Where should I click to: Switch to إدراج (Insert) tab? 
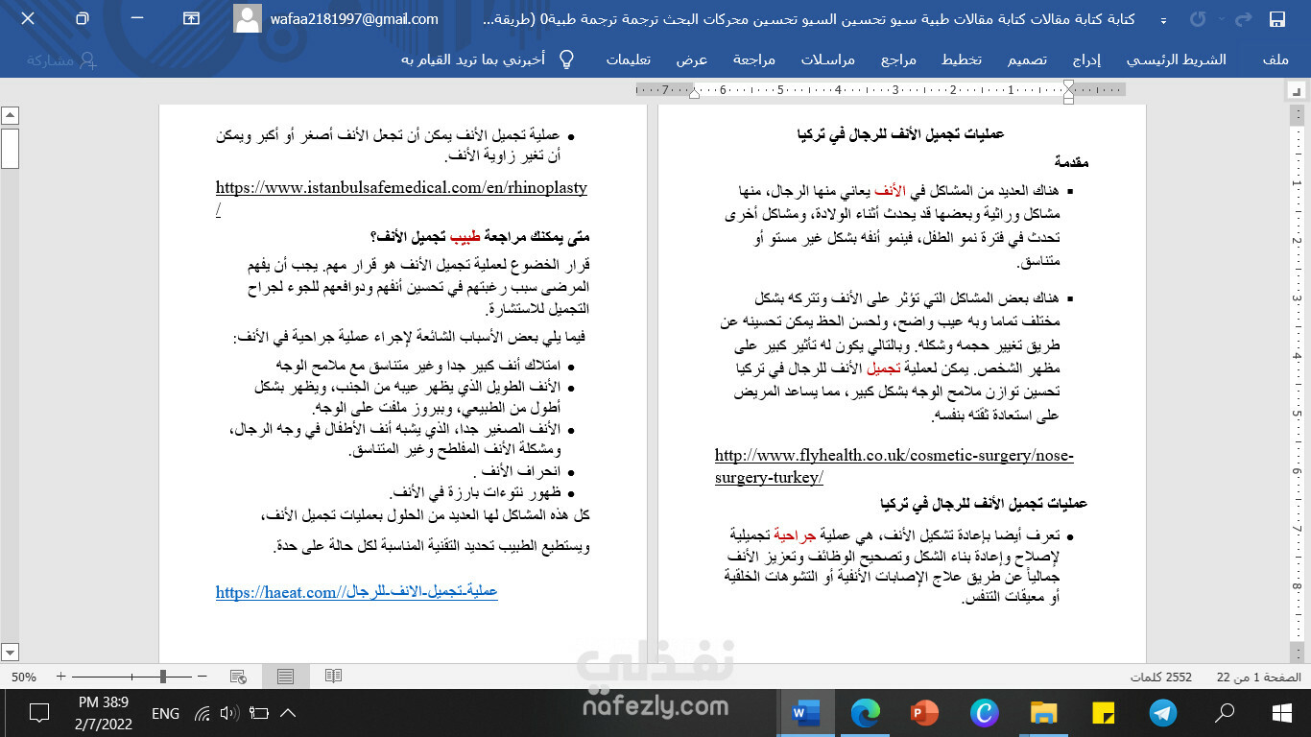coord(1086,59)
